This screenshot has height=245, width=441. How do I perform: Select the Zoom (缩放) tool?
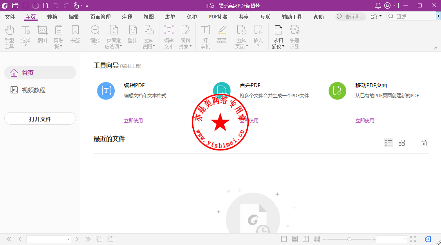(95, 35)
